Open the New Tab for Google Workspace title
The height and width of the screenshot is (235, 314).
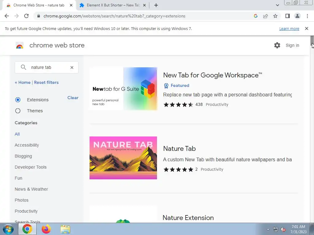click(213, 75)
